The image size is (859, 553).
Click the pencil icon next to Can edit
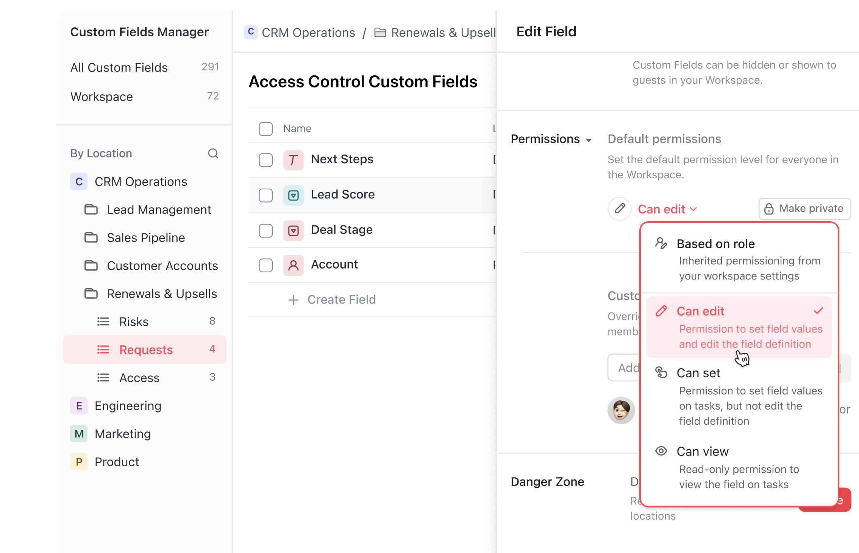coord(620,209)
